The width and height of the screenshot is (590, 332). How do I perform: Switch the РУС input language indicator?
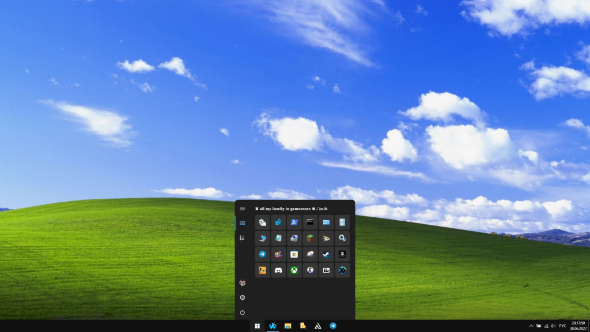click(562, 326)
